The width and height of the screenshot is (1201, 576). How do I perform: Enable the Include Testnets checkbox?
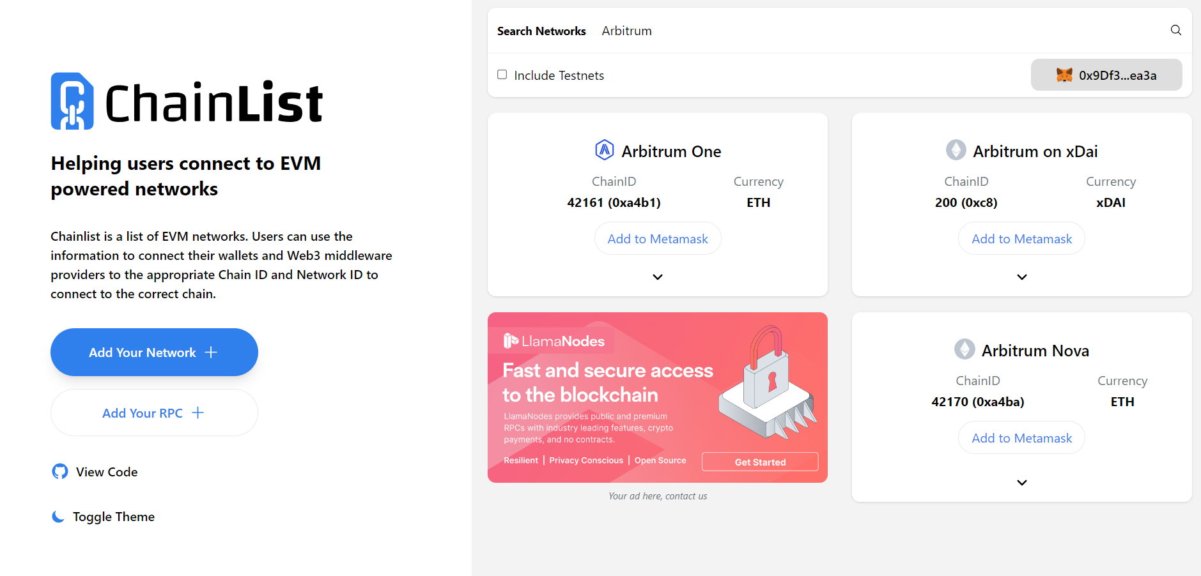point(502,75)
